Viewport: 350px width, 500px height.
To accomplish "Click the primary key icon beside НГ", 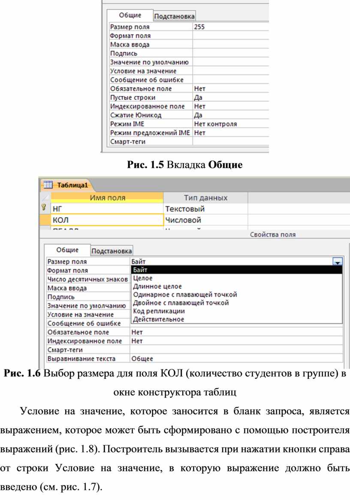I will click(x=44, y=208).
